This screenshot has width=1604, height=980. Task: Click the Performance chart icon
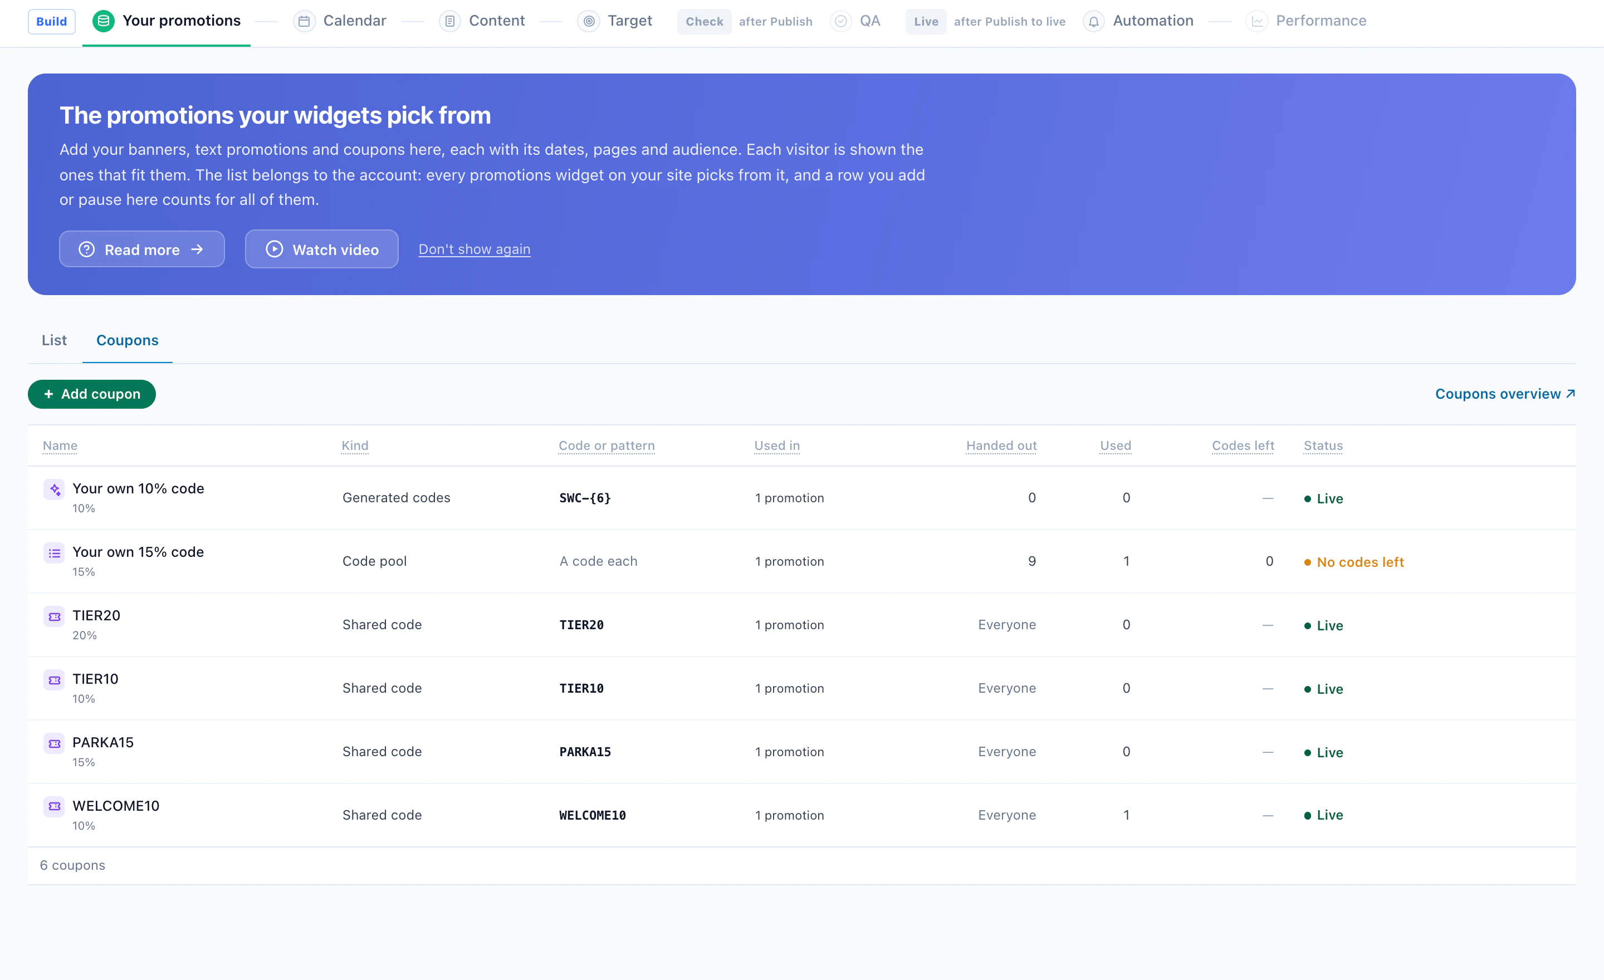pyautogui.click(x=1257, y=21)
